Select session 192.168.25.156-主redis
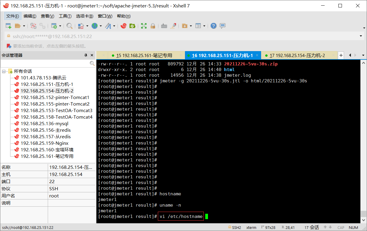This screenshot has height=231, width=367. [46, 130]
